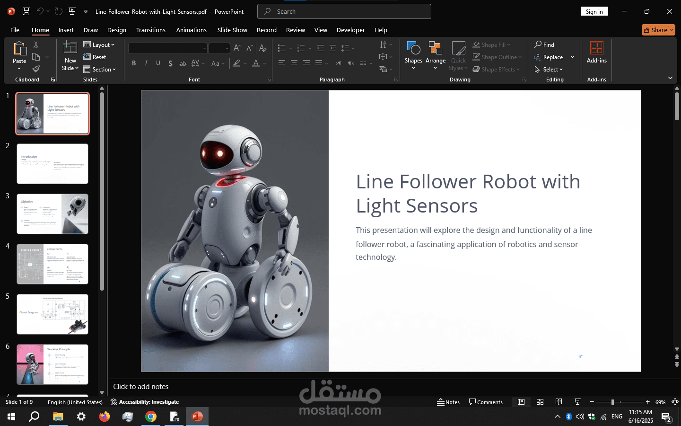Click the Redo icon in the title bar

click(x=58, y=11)
